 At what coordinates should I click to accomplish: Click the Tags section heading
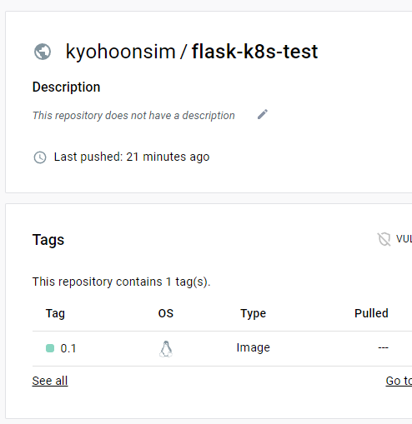[48, 240]
